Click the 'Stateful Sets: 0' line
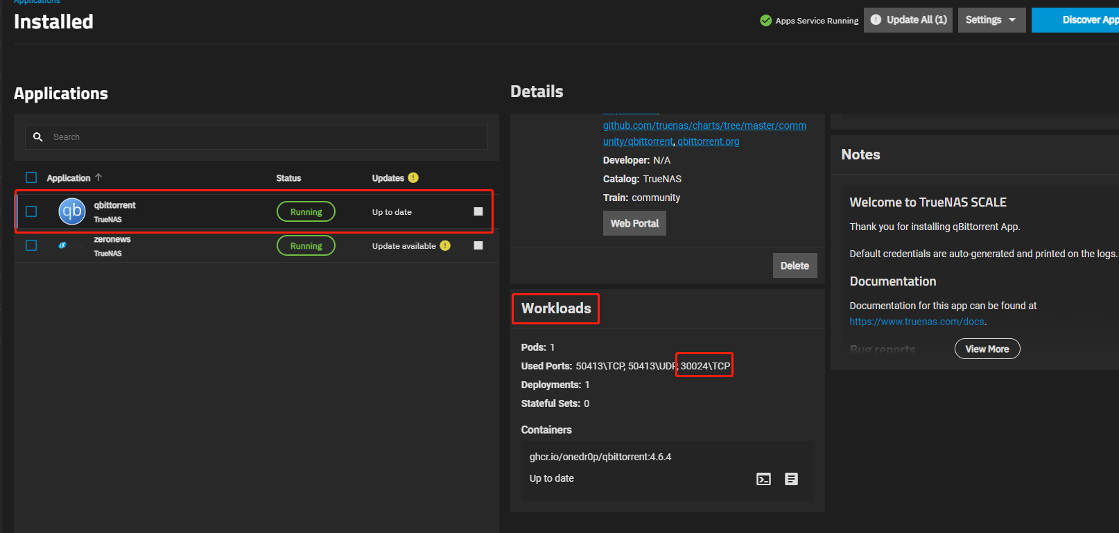 click(555, 403)
